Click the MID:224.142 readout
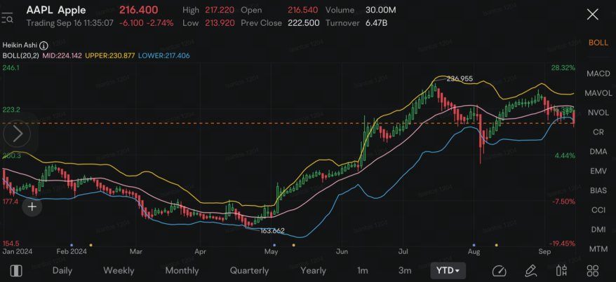The height and width of the screenshot is (282, 616). pos(62,55)
